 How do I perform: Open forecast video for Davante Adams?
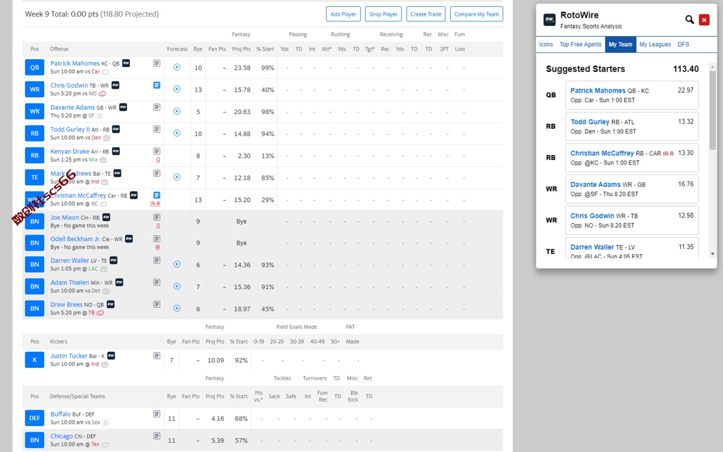[x=177, y=111]
